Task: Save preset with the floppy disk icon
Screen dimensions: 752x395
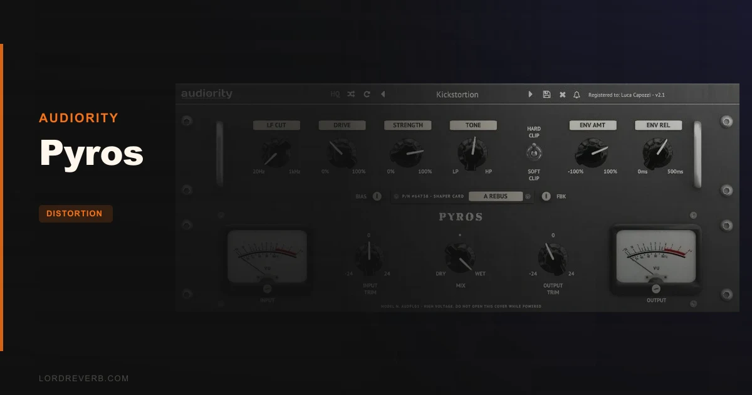Action: [546, 95]
